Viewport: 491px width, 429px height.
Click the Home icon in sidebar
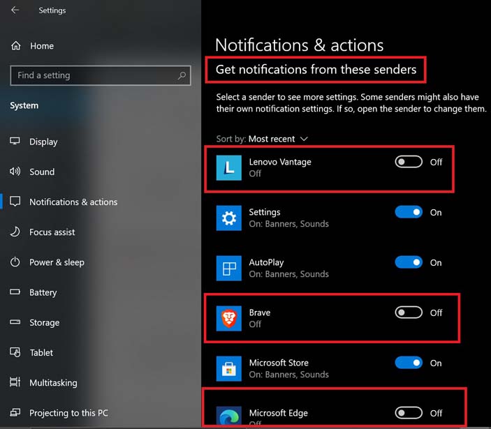[x=15, y=45]
